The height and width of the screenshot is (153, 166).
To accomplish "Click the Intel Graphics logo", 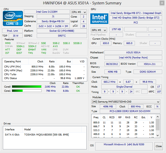I will [x=99, y=19].
